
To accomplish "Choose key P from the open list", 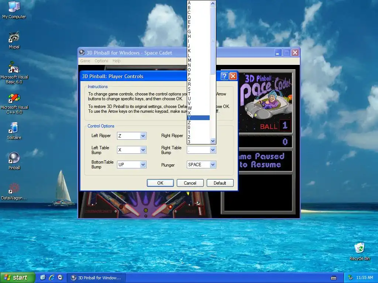I will tap(198, 74).
